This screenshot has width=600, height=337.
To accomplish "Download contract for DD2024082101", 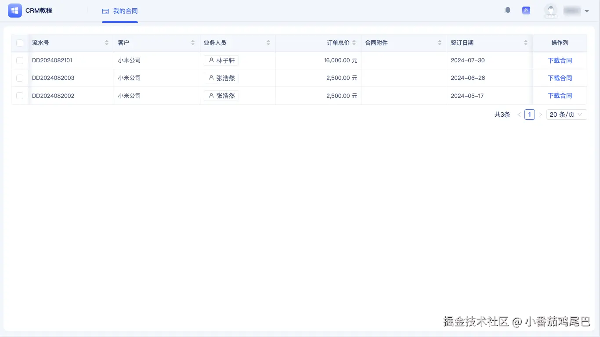I will [560, 61].
